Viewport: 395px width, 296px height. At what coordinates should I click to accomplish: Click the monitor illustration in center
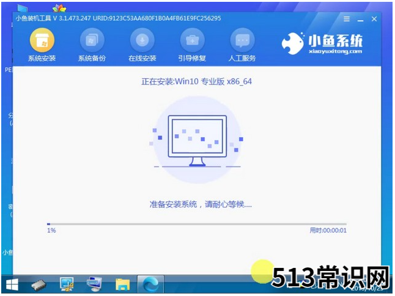click(x=197, y=141)
